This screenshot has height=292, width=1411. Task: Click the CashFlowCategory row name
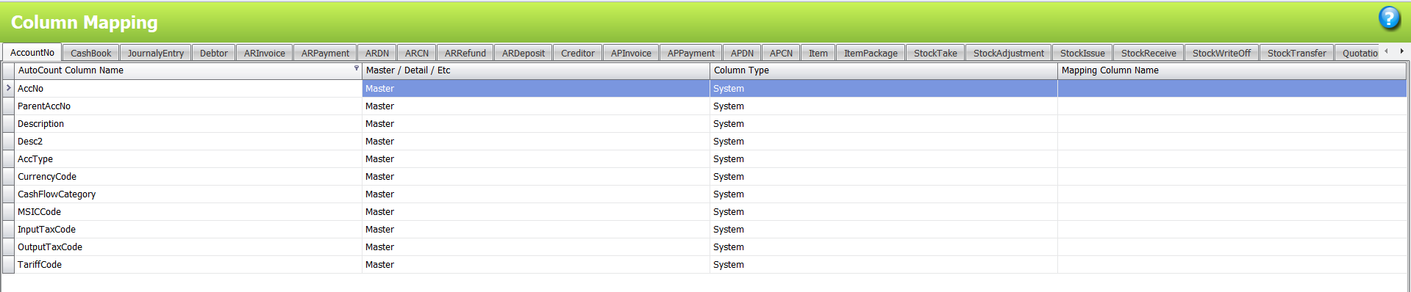pos(188,194)
